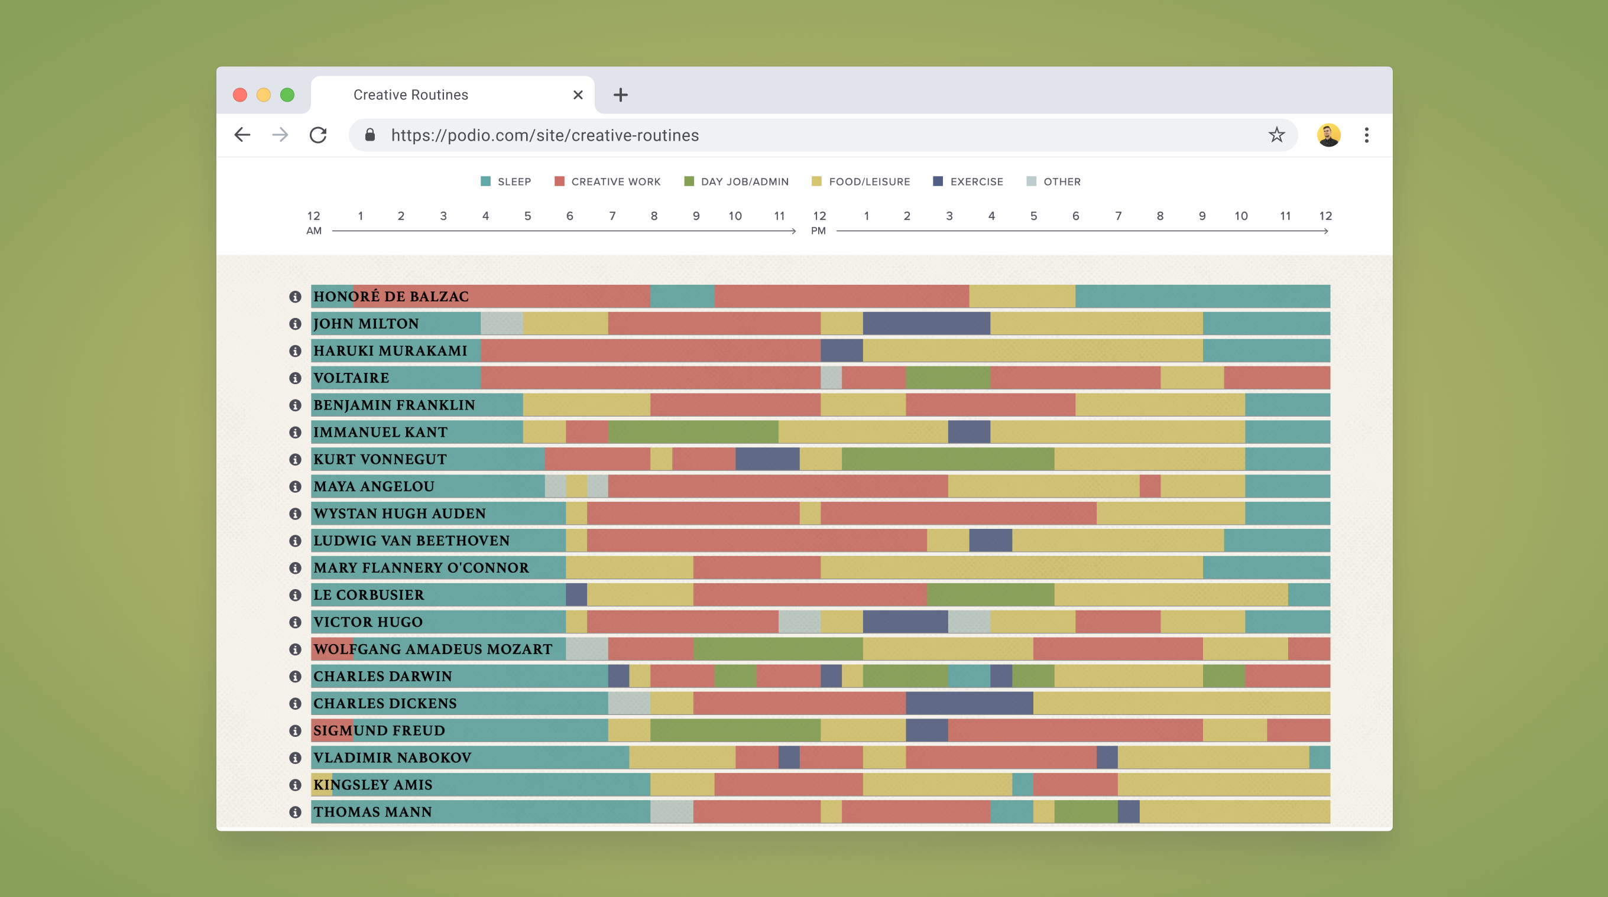Open info icon for Wolfgang Amadeus Mozart
This screenshot has height=897, width=1608.
pyautogui.click(x=295, y=649)
